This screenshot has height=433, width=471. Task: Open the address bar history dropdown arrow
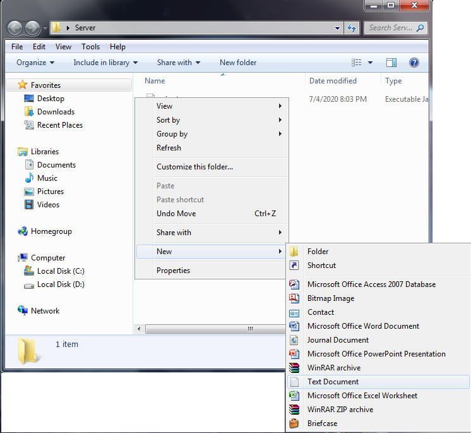click(337, 28)
